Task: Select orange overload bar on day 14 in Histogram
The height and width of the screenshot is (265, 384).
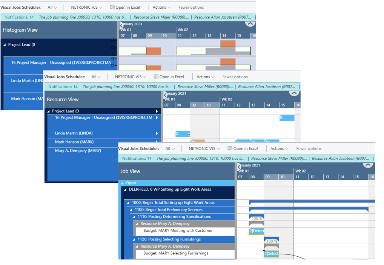Action: (228, 44)
